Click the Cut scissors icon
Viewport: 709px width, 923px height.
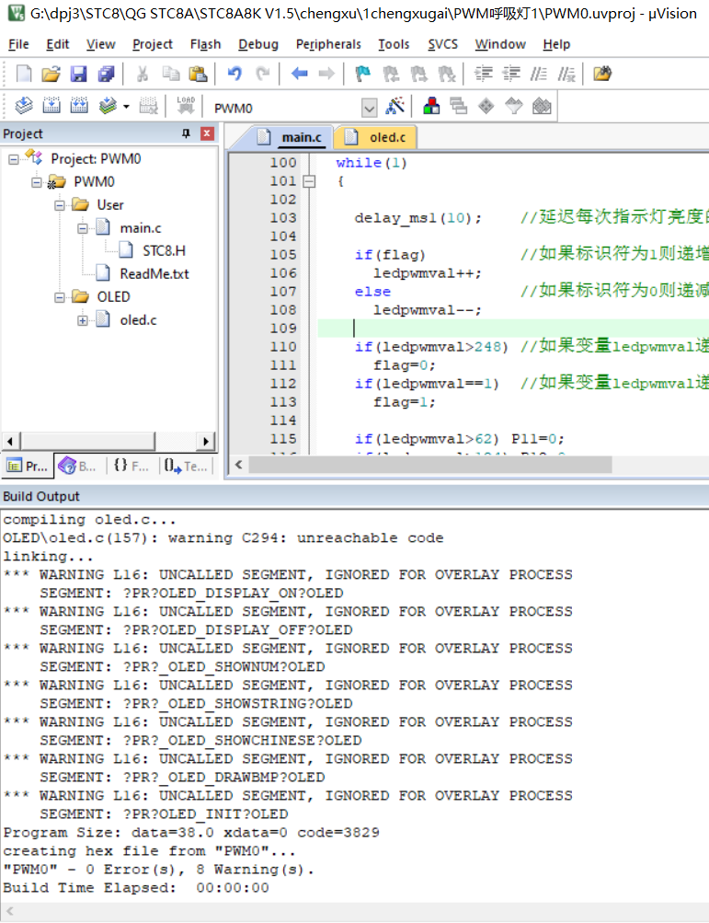143,74
